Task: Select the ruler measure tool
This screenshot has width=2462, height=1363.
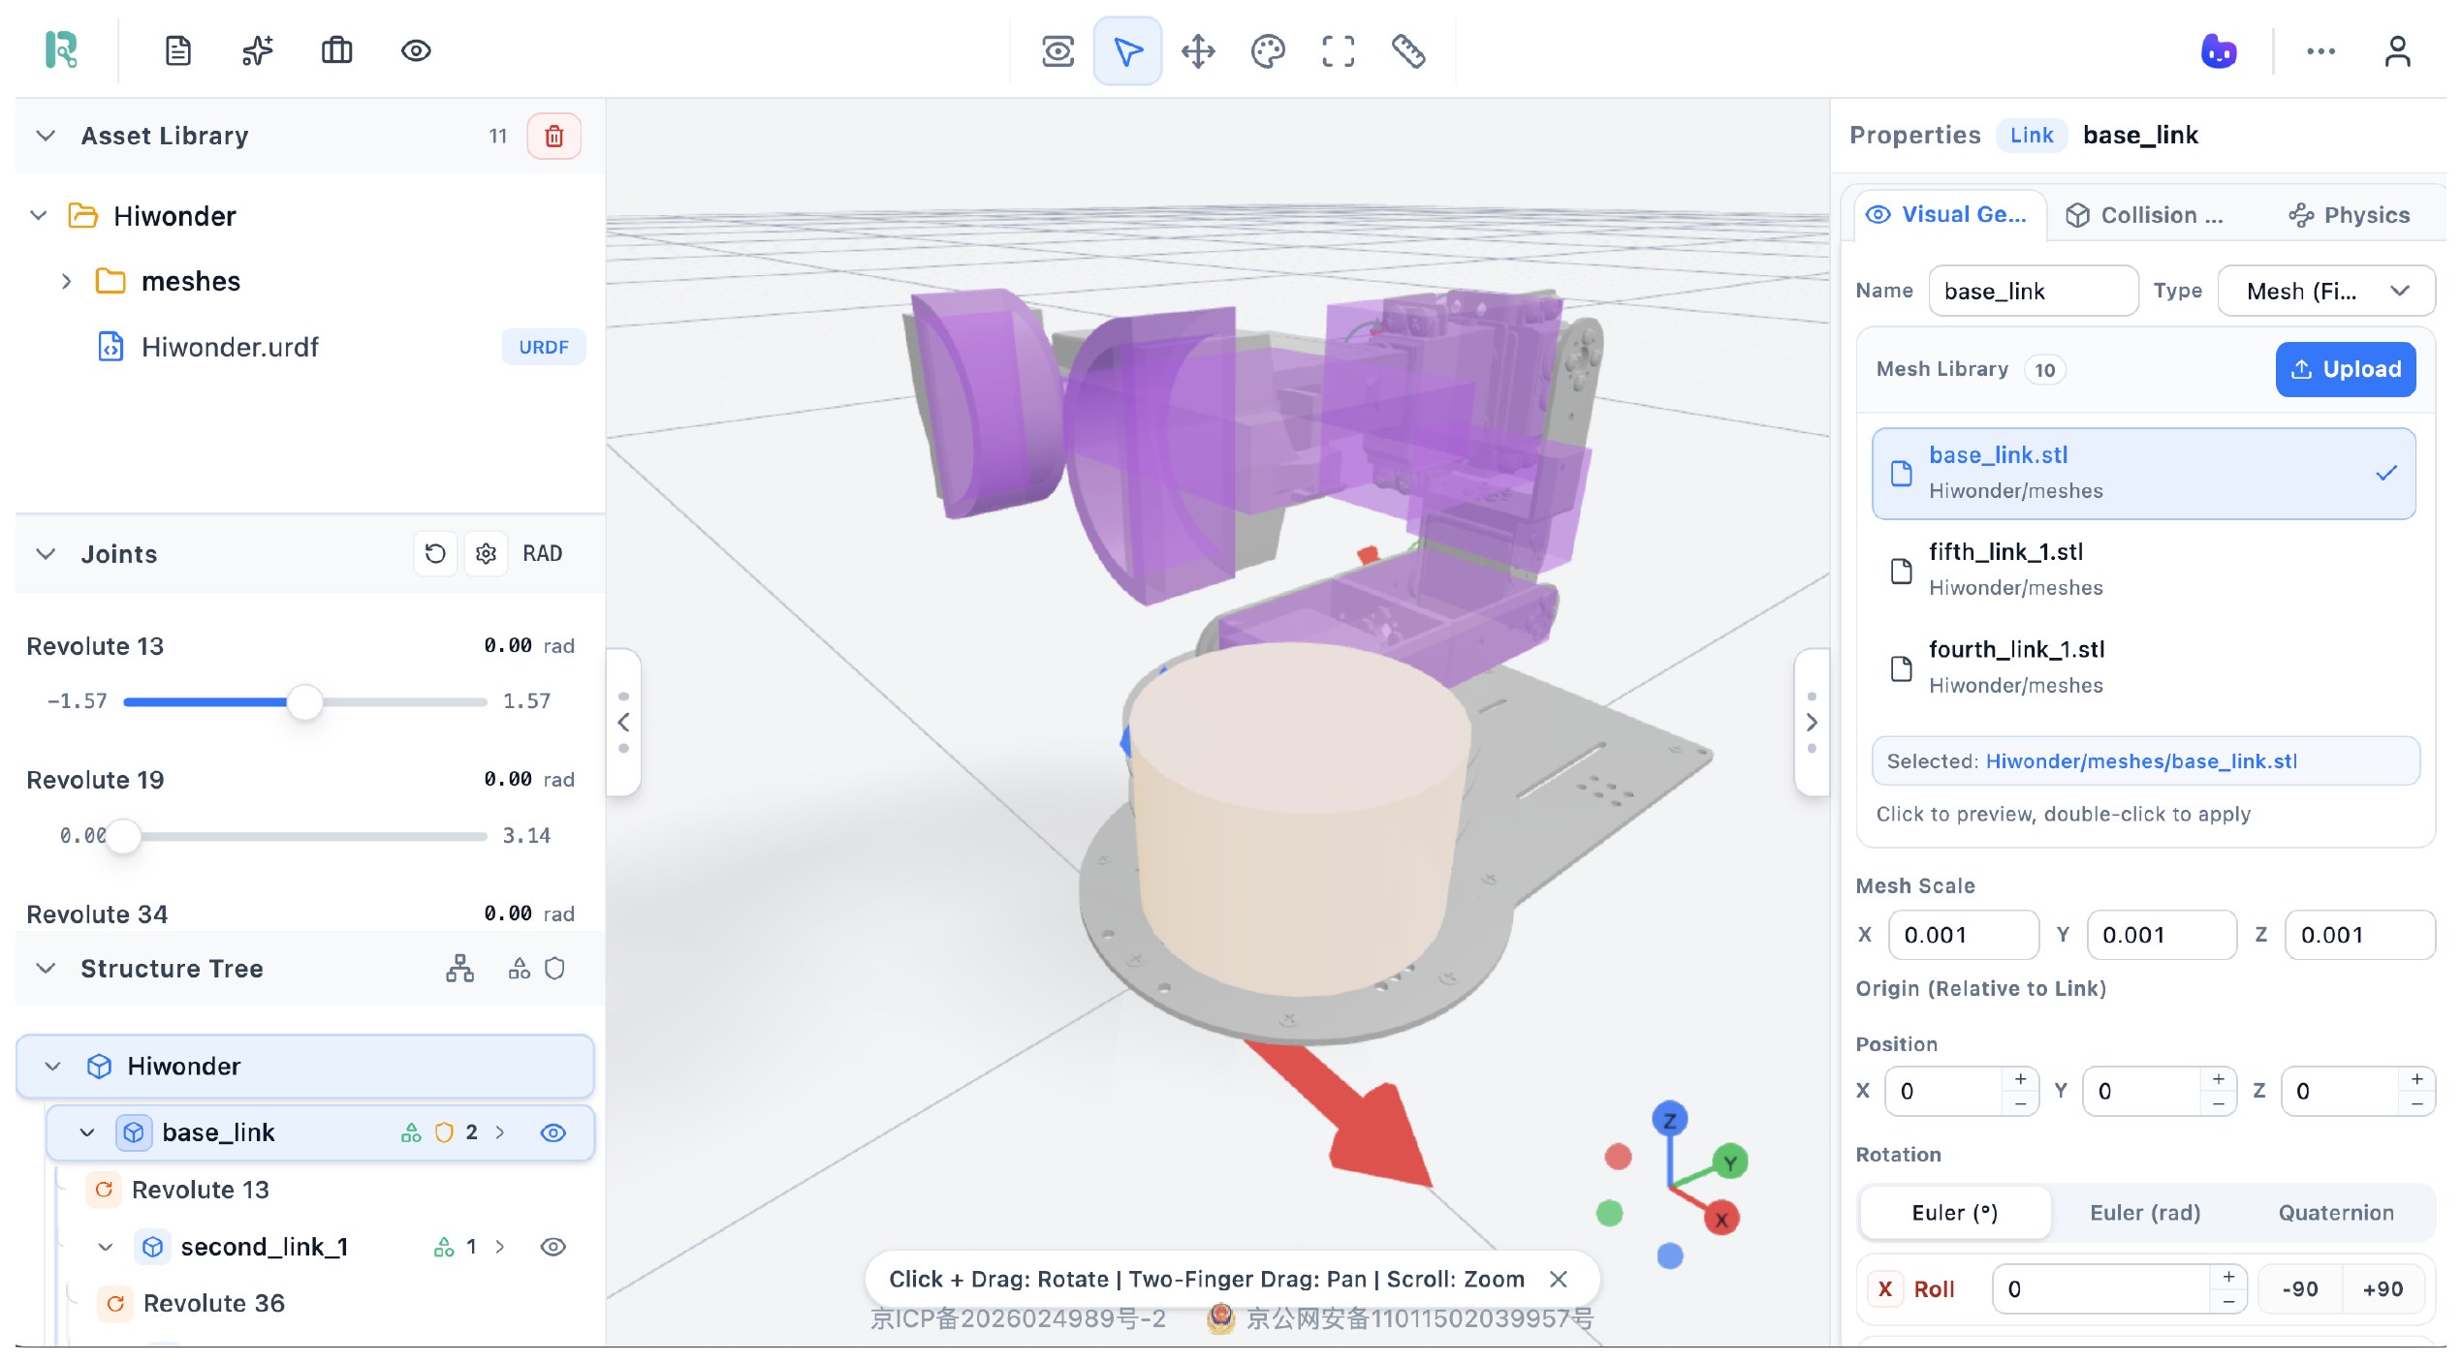Action: coord(1408,51)
